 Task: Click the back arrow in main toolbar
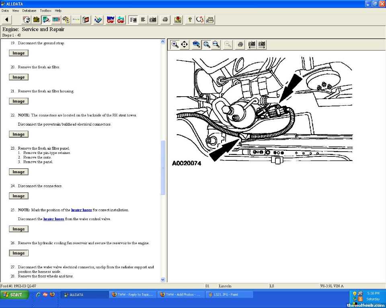point(7,20)
